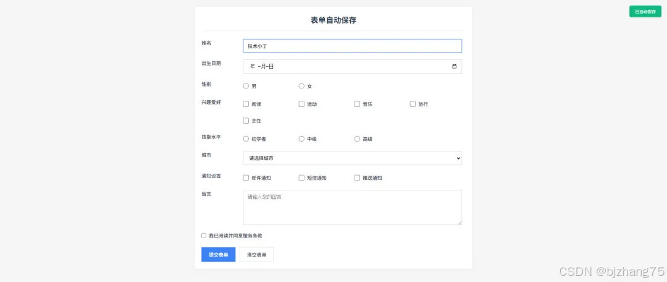This screenshot has width=667, height=282.
Task: Enable 短信通知 notification checkbox
Action: [x=301, y=177]
